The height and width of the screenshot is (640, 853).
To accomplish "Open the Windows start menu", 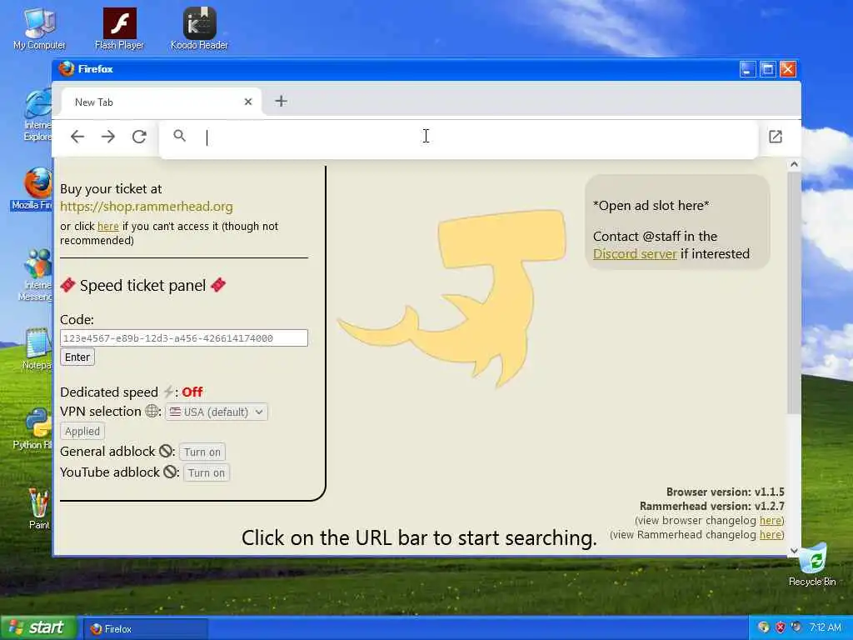I will coord(38,628).
